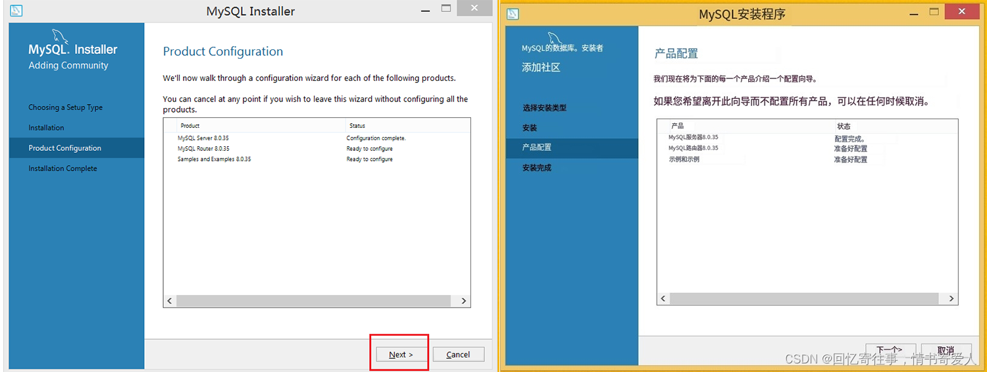Select the Samples and Examples 8.0.35 row
Screen dimensions: 987x372
(317, 159)
